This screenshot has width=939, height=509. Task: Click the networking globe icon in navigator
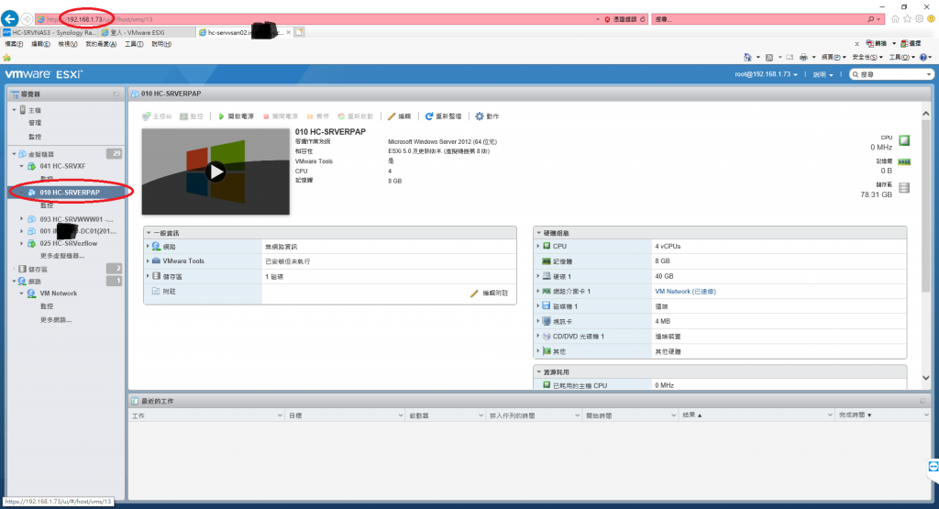(22, 281)
